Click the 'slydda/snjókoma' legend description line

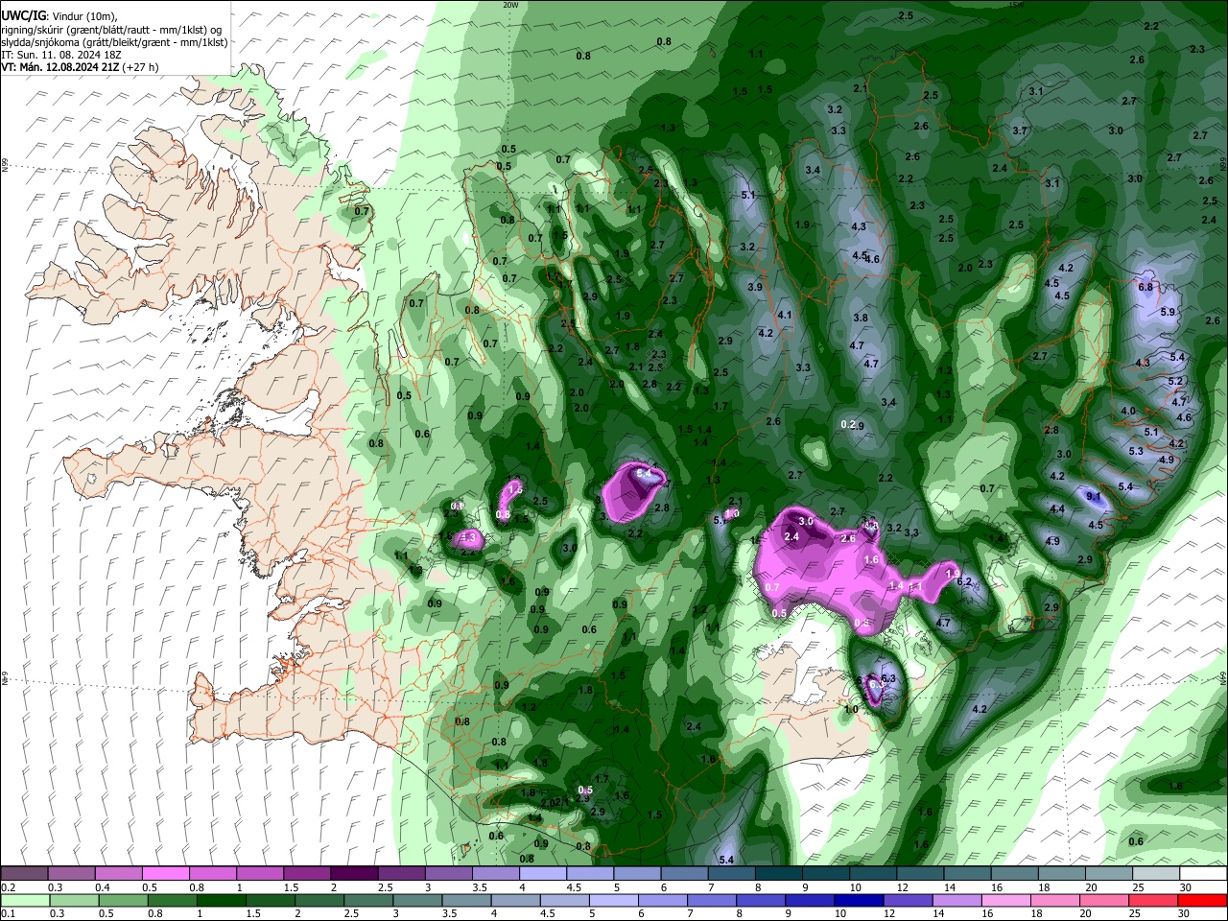114,42
